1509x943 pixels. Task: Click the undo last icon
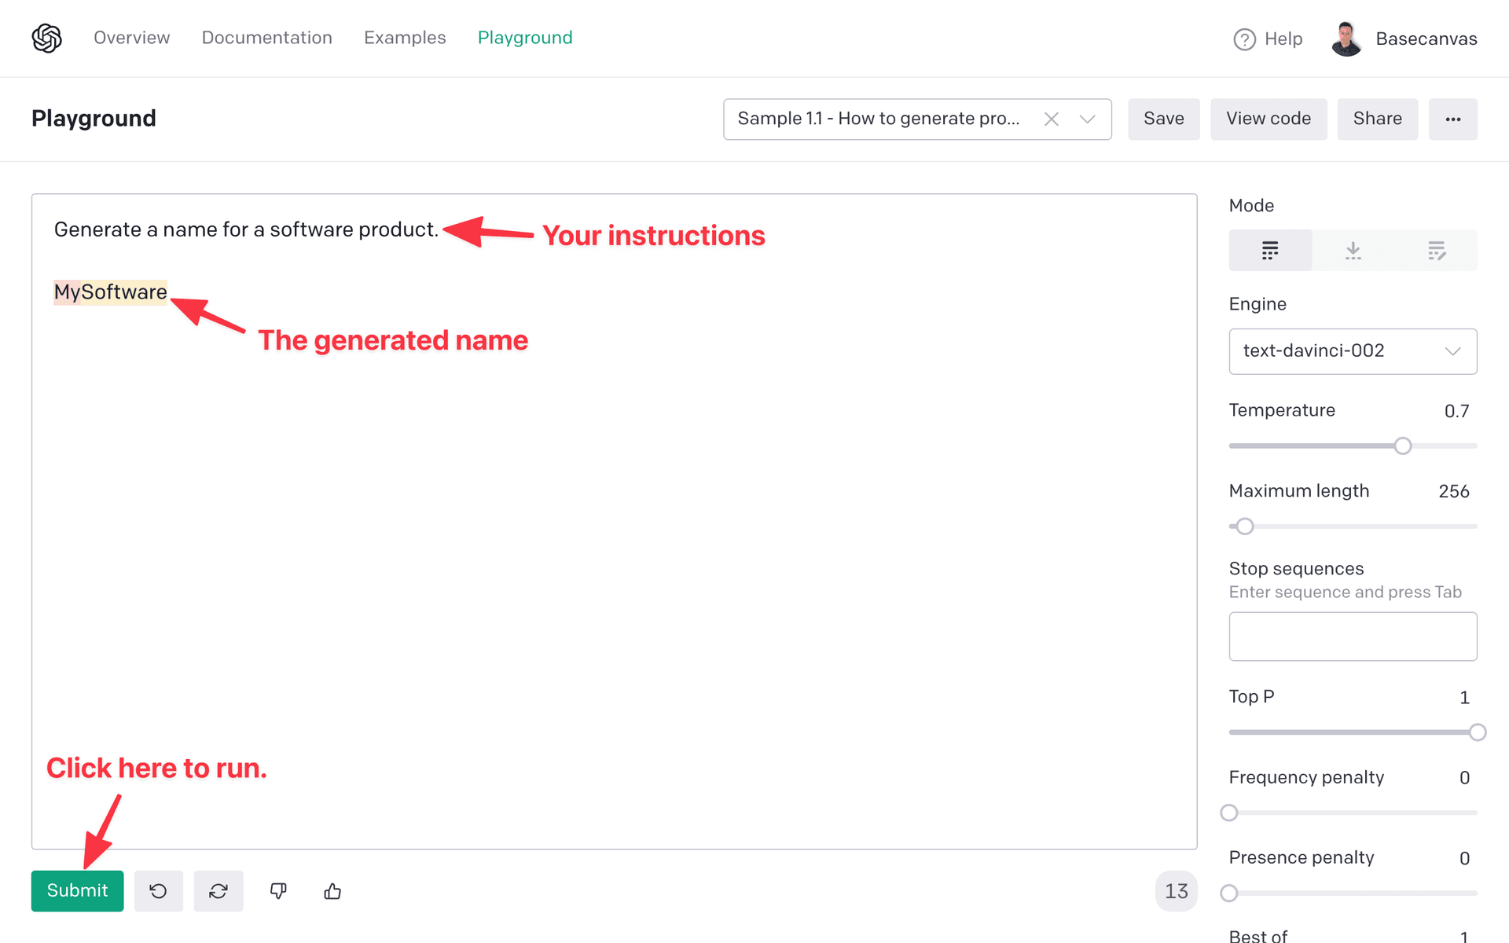pyautogui.click(x=158, y=891)
